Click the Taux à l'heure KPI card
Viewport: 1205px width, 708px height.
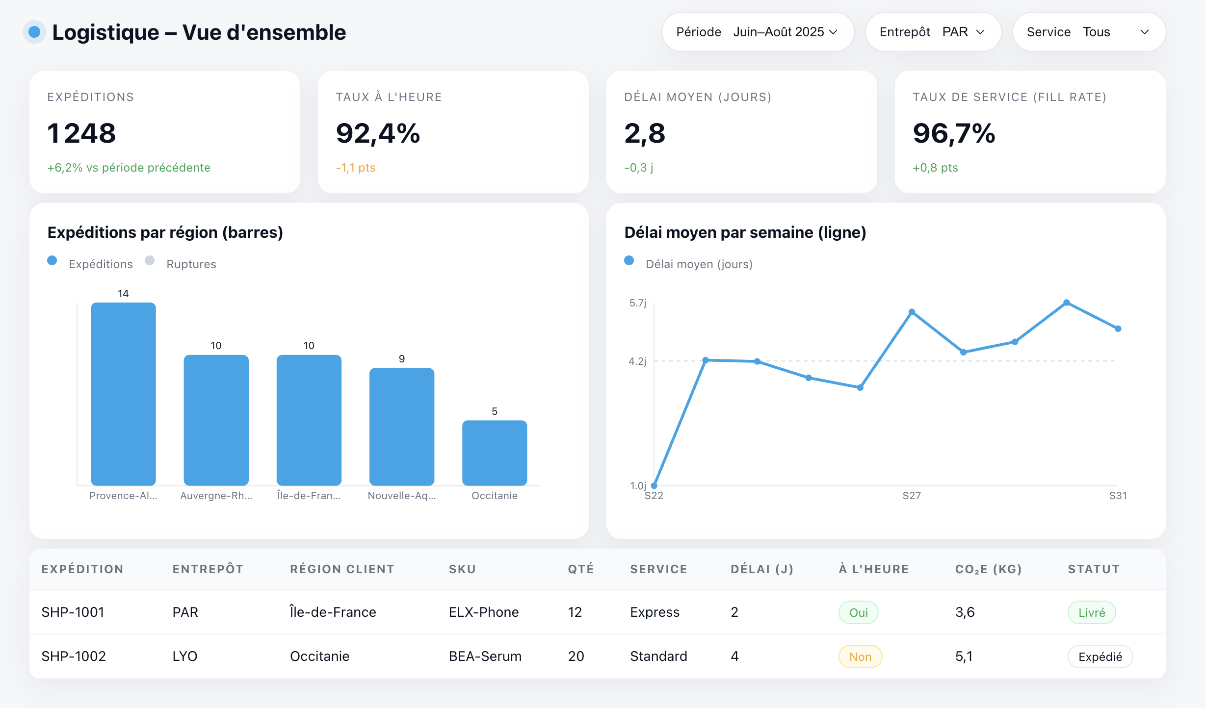point(453,132)
